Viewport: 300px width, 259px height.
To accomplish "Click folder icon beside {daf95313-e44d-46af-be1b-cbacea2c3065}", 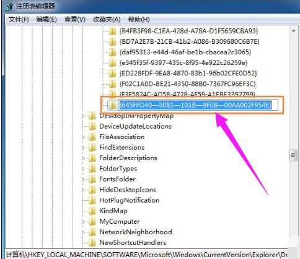I will click(x=112, y=53).
